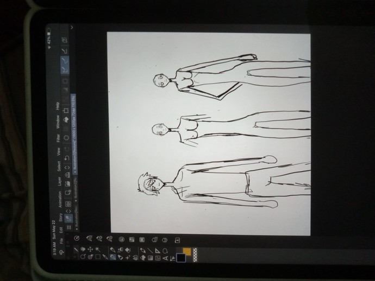Open the Color Set grid palette icon
The height and width of the screenshot is (281, 375).
[x=132, y=239]
